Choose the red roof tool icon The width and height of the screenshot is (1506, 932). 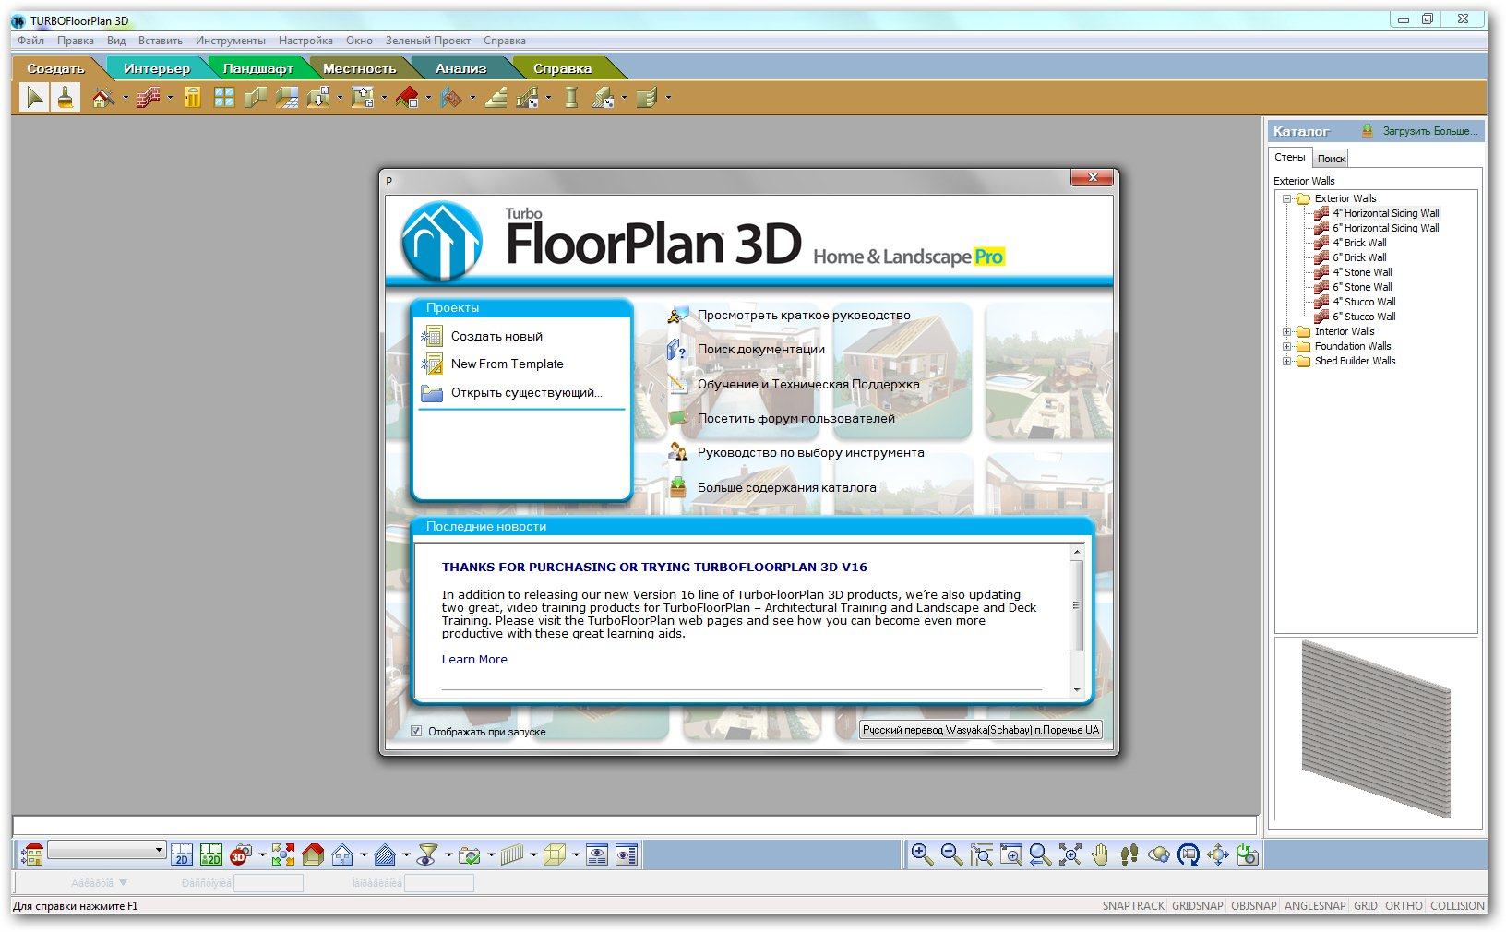[407, 97]
